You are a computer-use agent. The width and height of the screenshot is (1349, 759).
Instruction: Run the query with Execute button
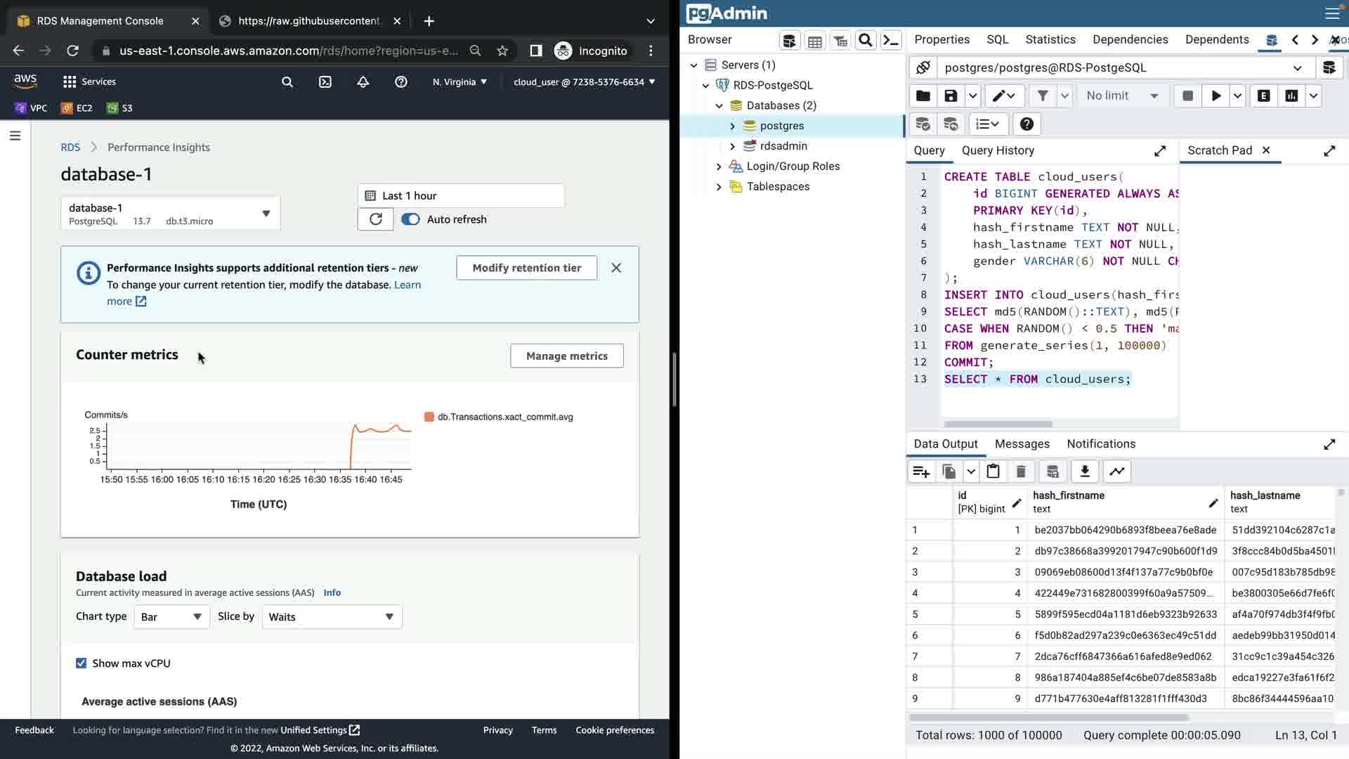[x=1216, y=96]
